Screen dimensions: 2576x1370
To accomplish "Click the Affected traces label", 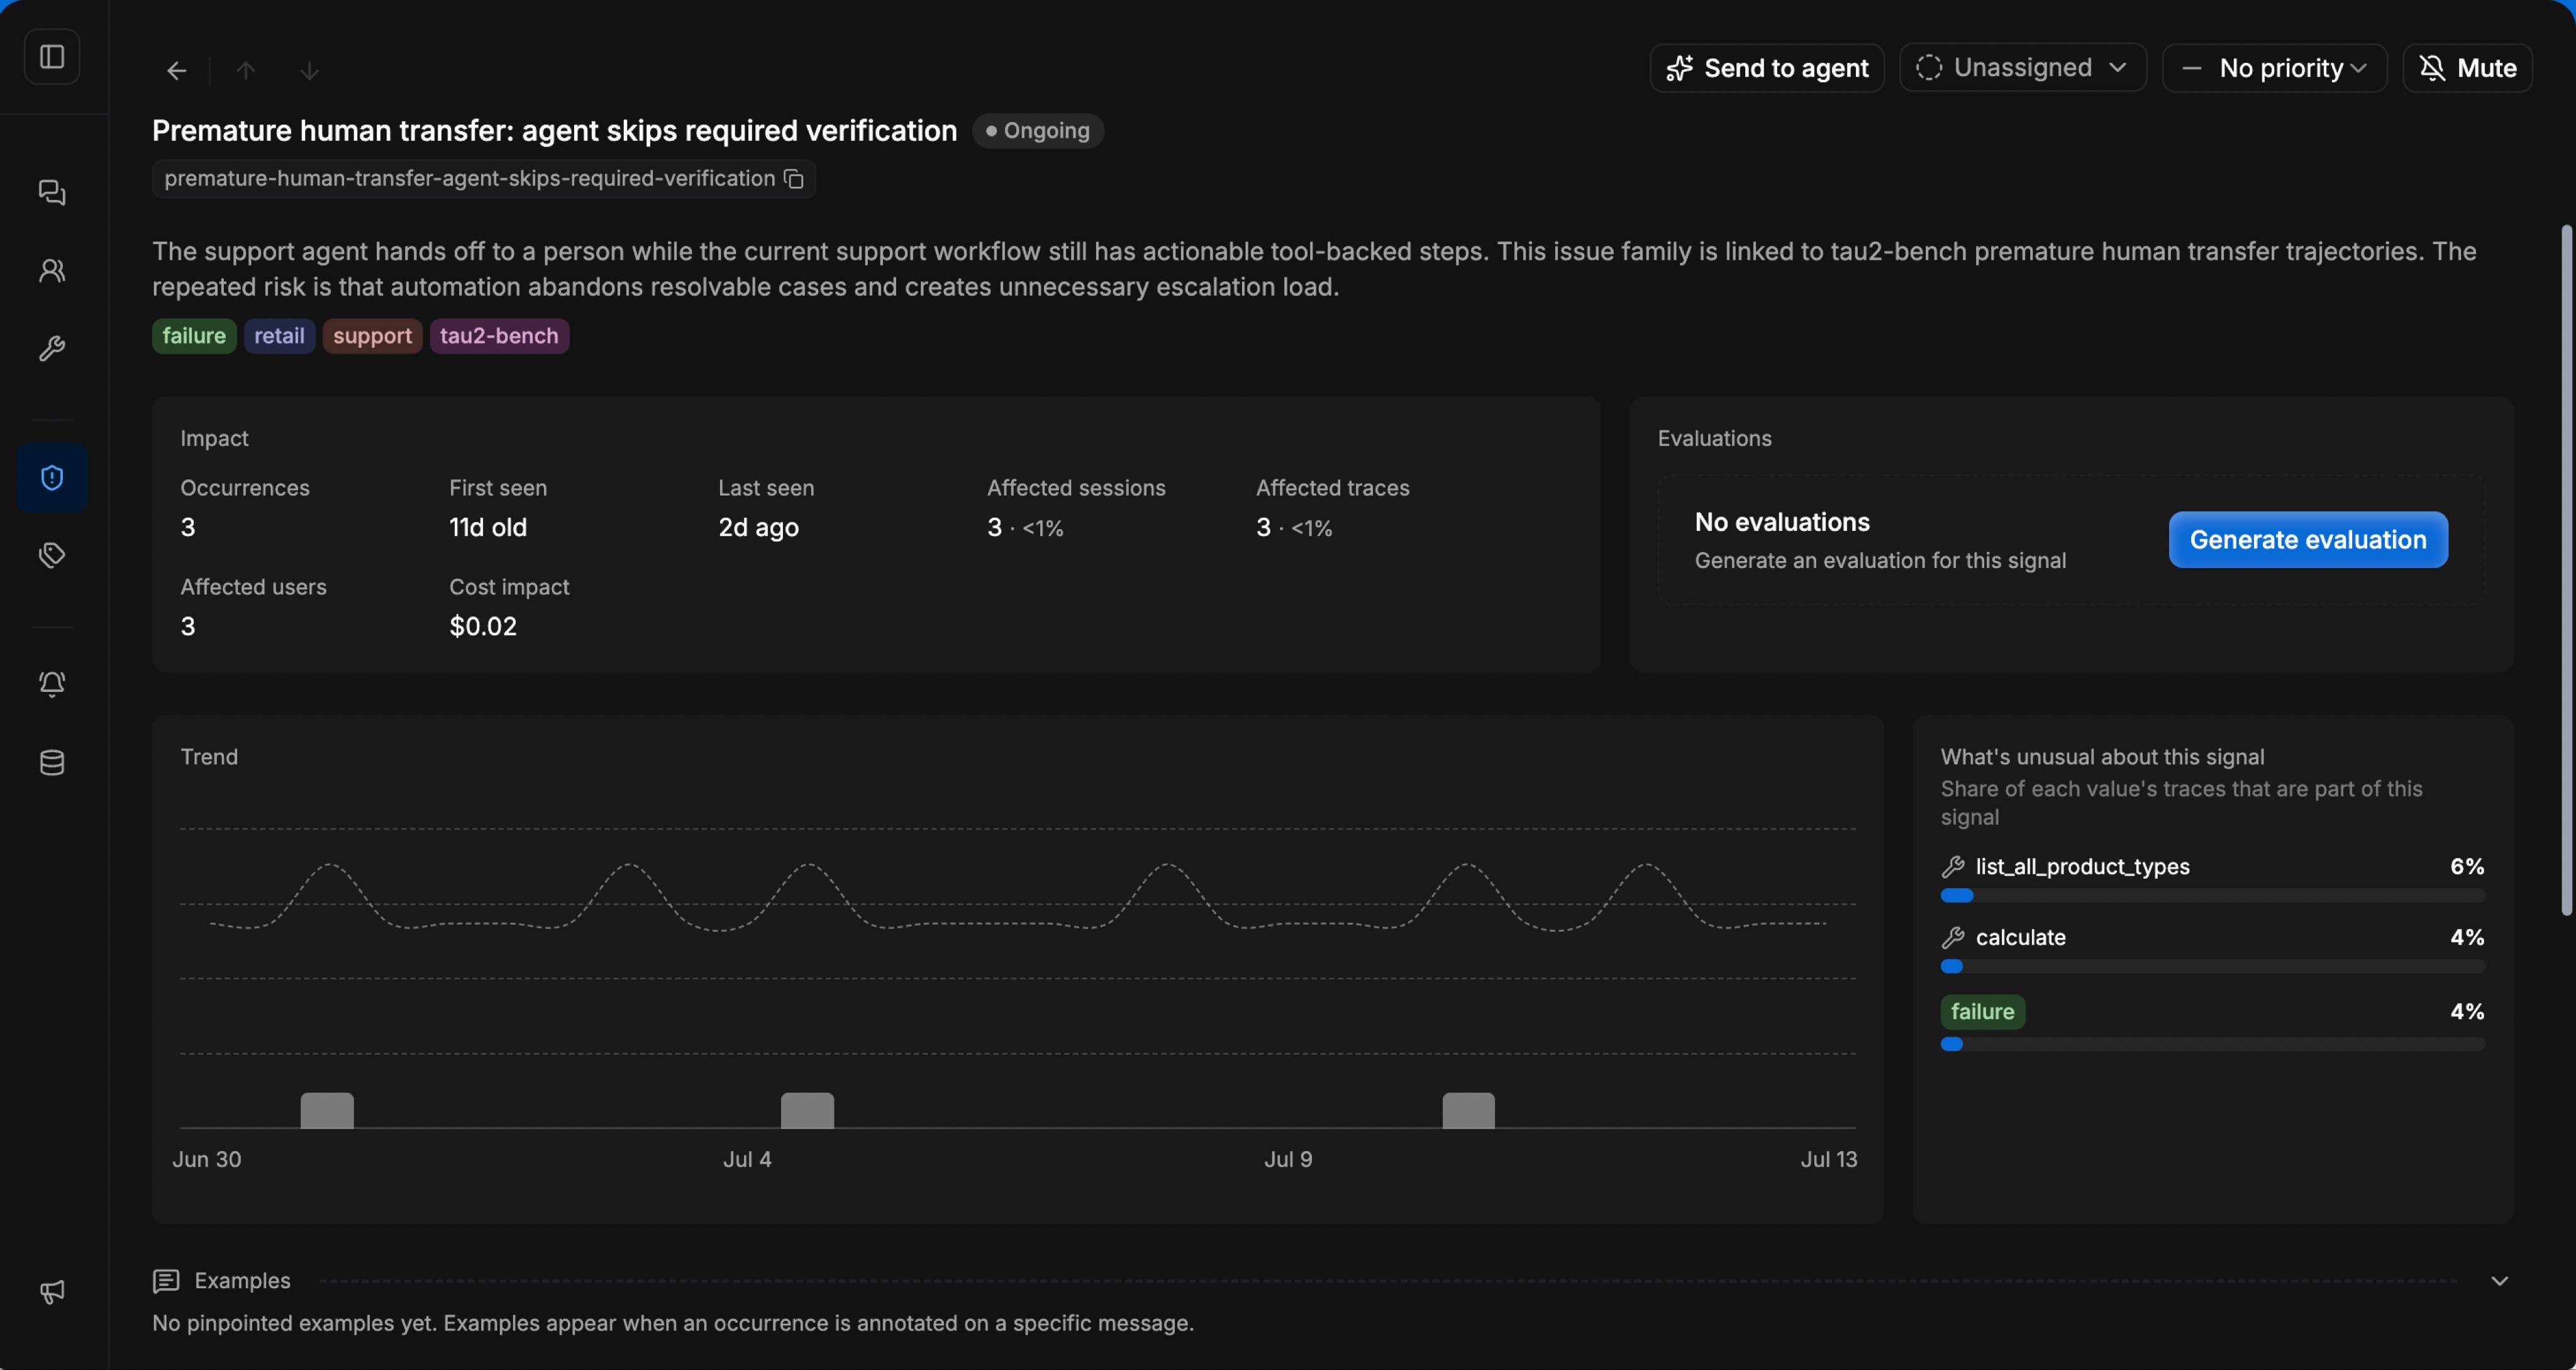I will [1332, 488].
